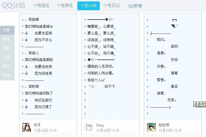Click the text 我们明知道没路了

coord(39,93)
